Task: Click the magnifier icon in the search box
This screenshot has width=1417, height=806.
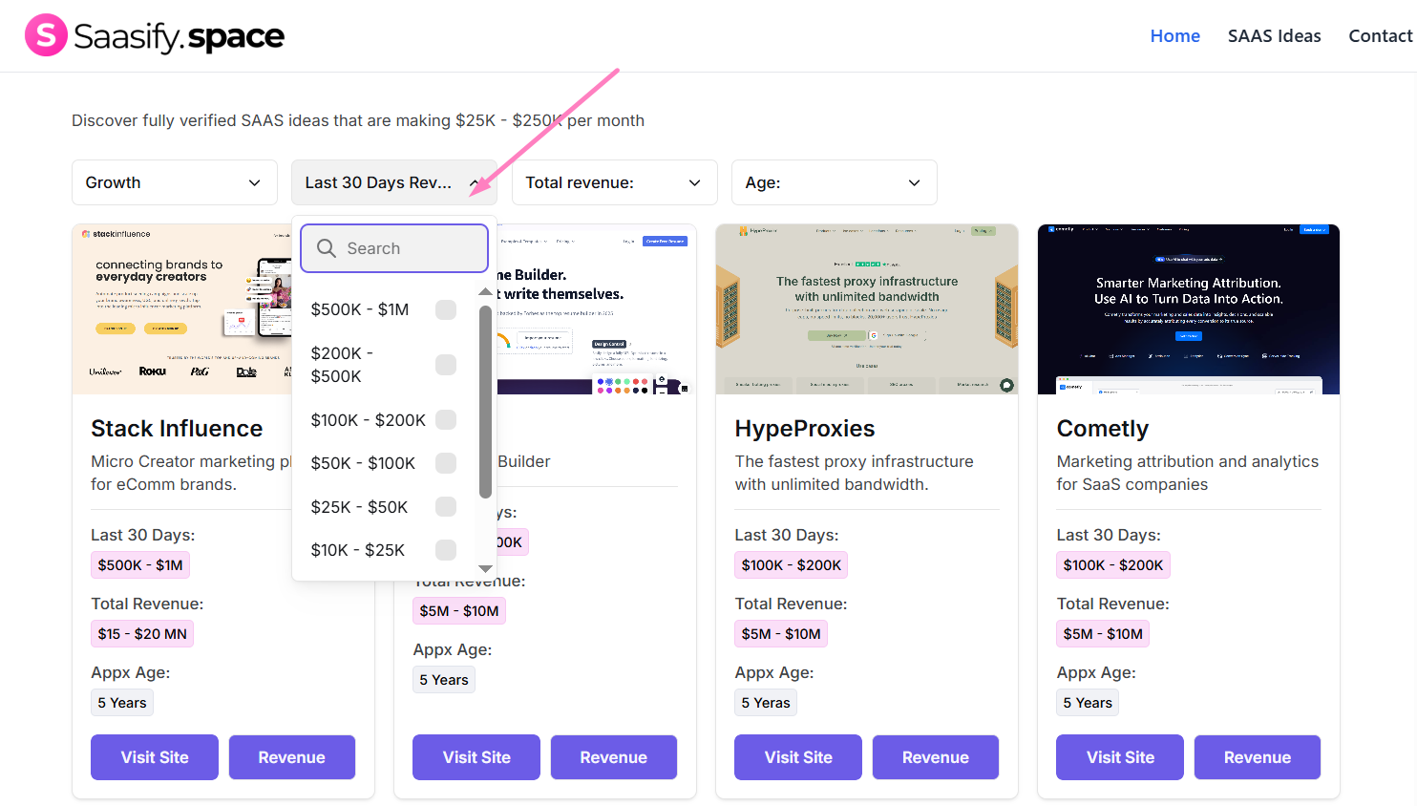Action: (x=325, y=247)
